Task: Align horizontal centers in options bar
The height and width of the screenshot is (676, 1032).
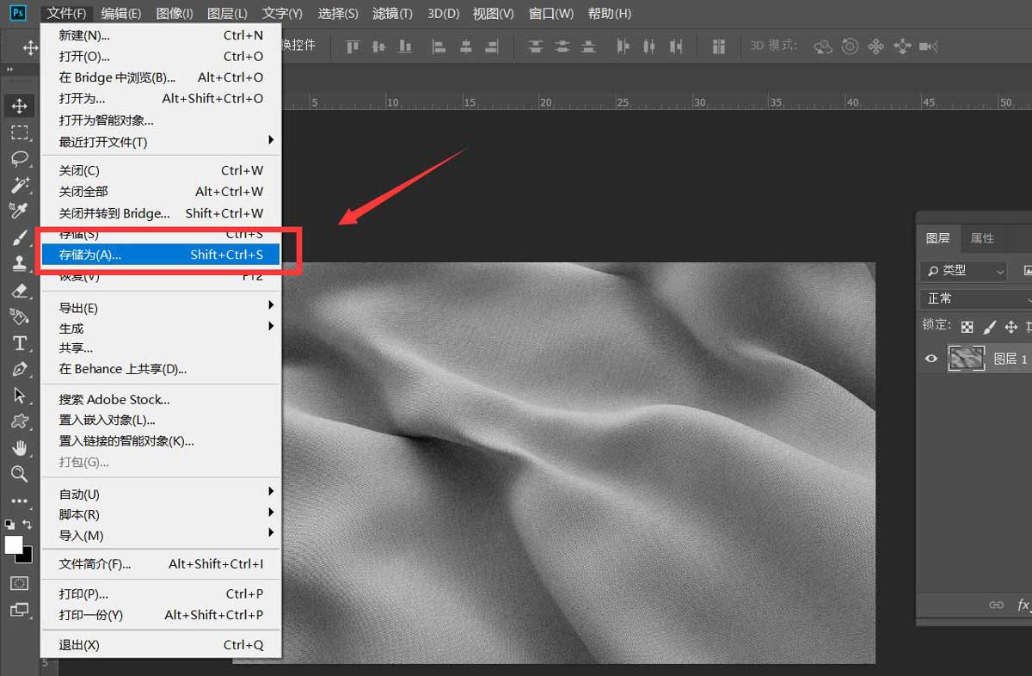Action: click(x=465, y=46)
